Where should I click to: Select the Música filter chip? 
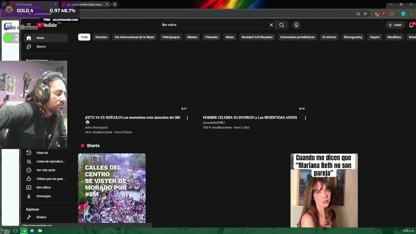click(192, 37)
